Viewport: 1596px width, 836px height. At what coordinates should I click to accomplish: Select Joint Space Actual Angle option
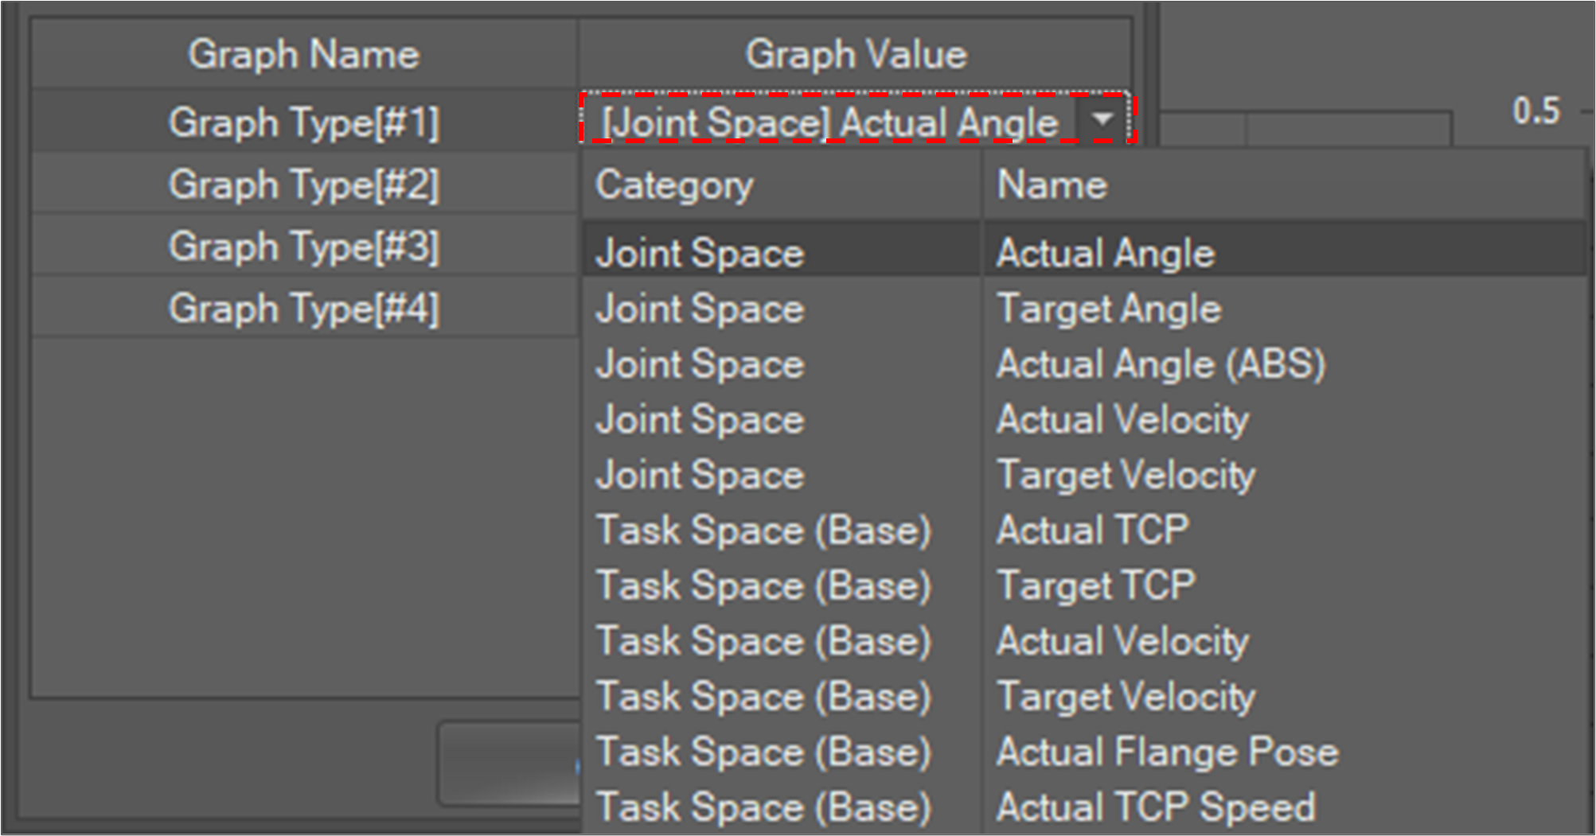pyautogui.click(x=1105, y=254)
